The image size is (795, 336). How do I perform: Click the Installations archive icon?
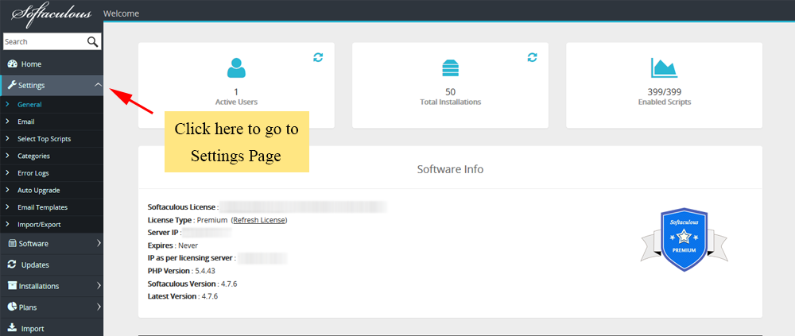tap(12, 286)
